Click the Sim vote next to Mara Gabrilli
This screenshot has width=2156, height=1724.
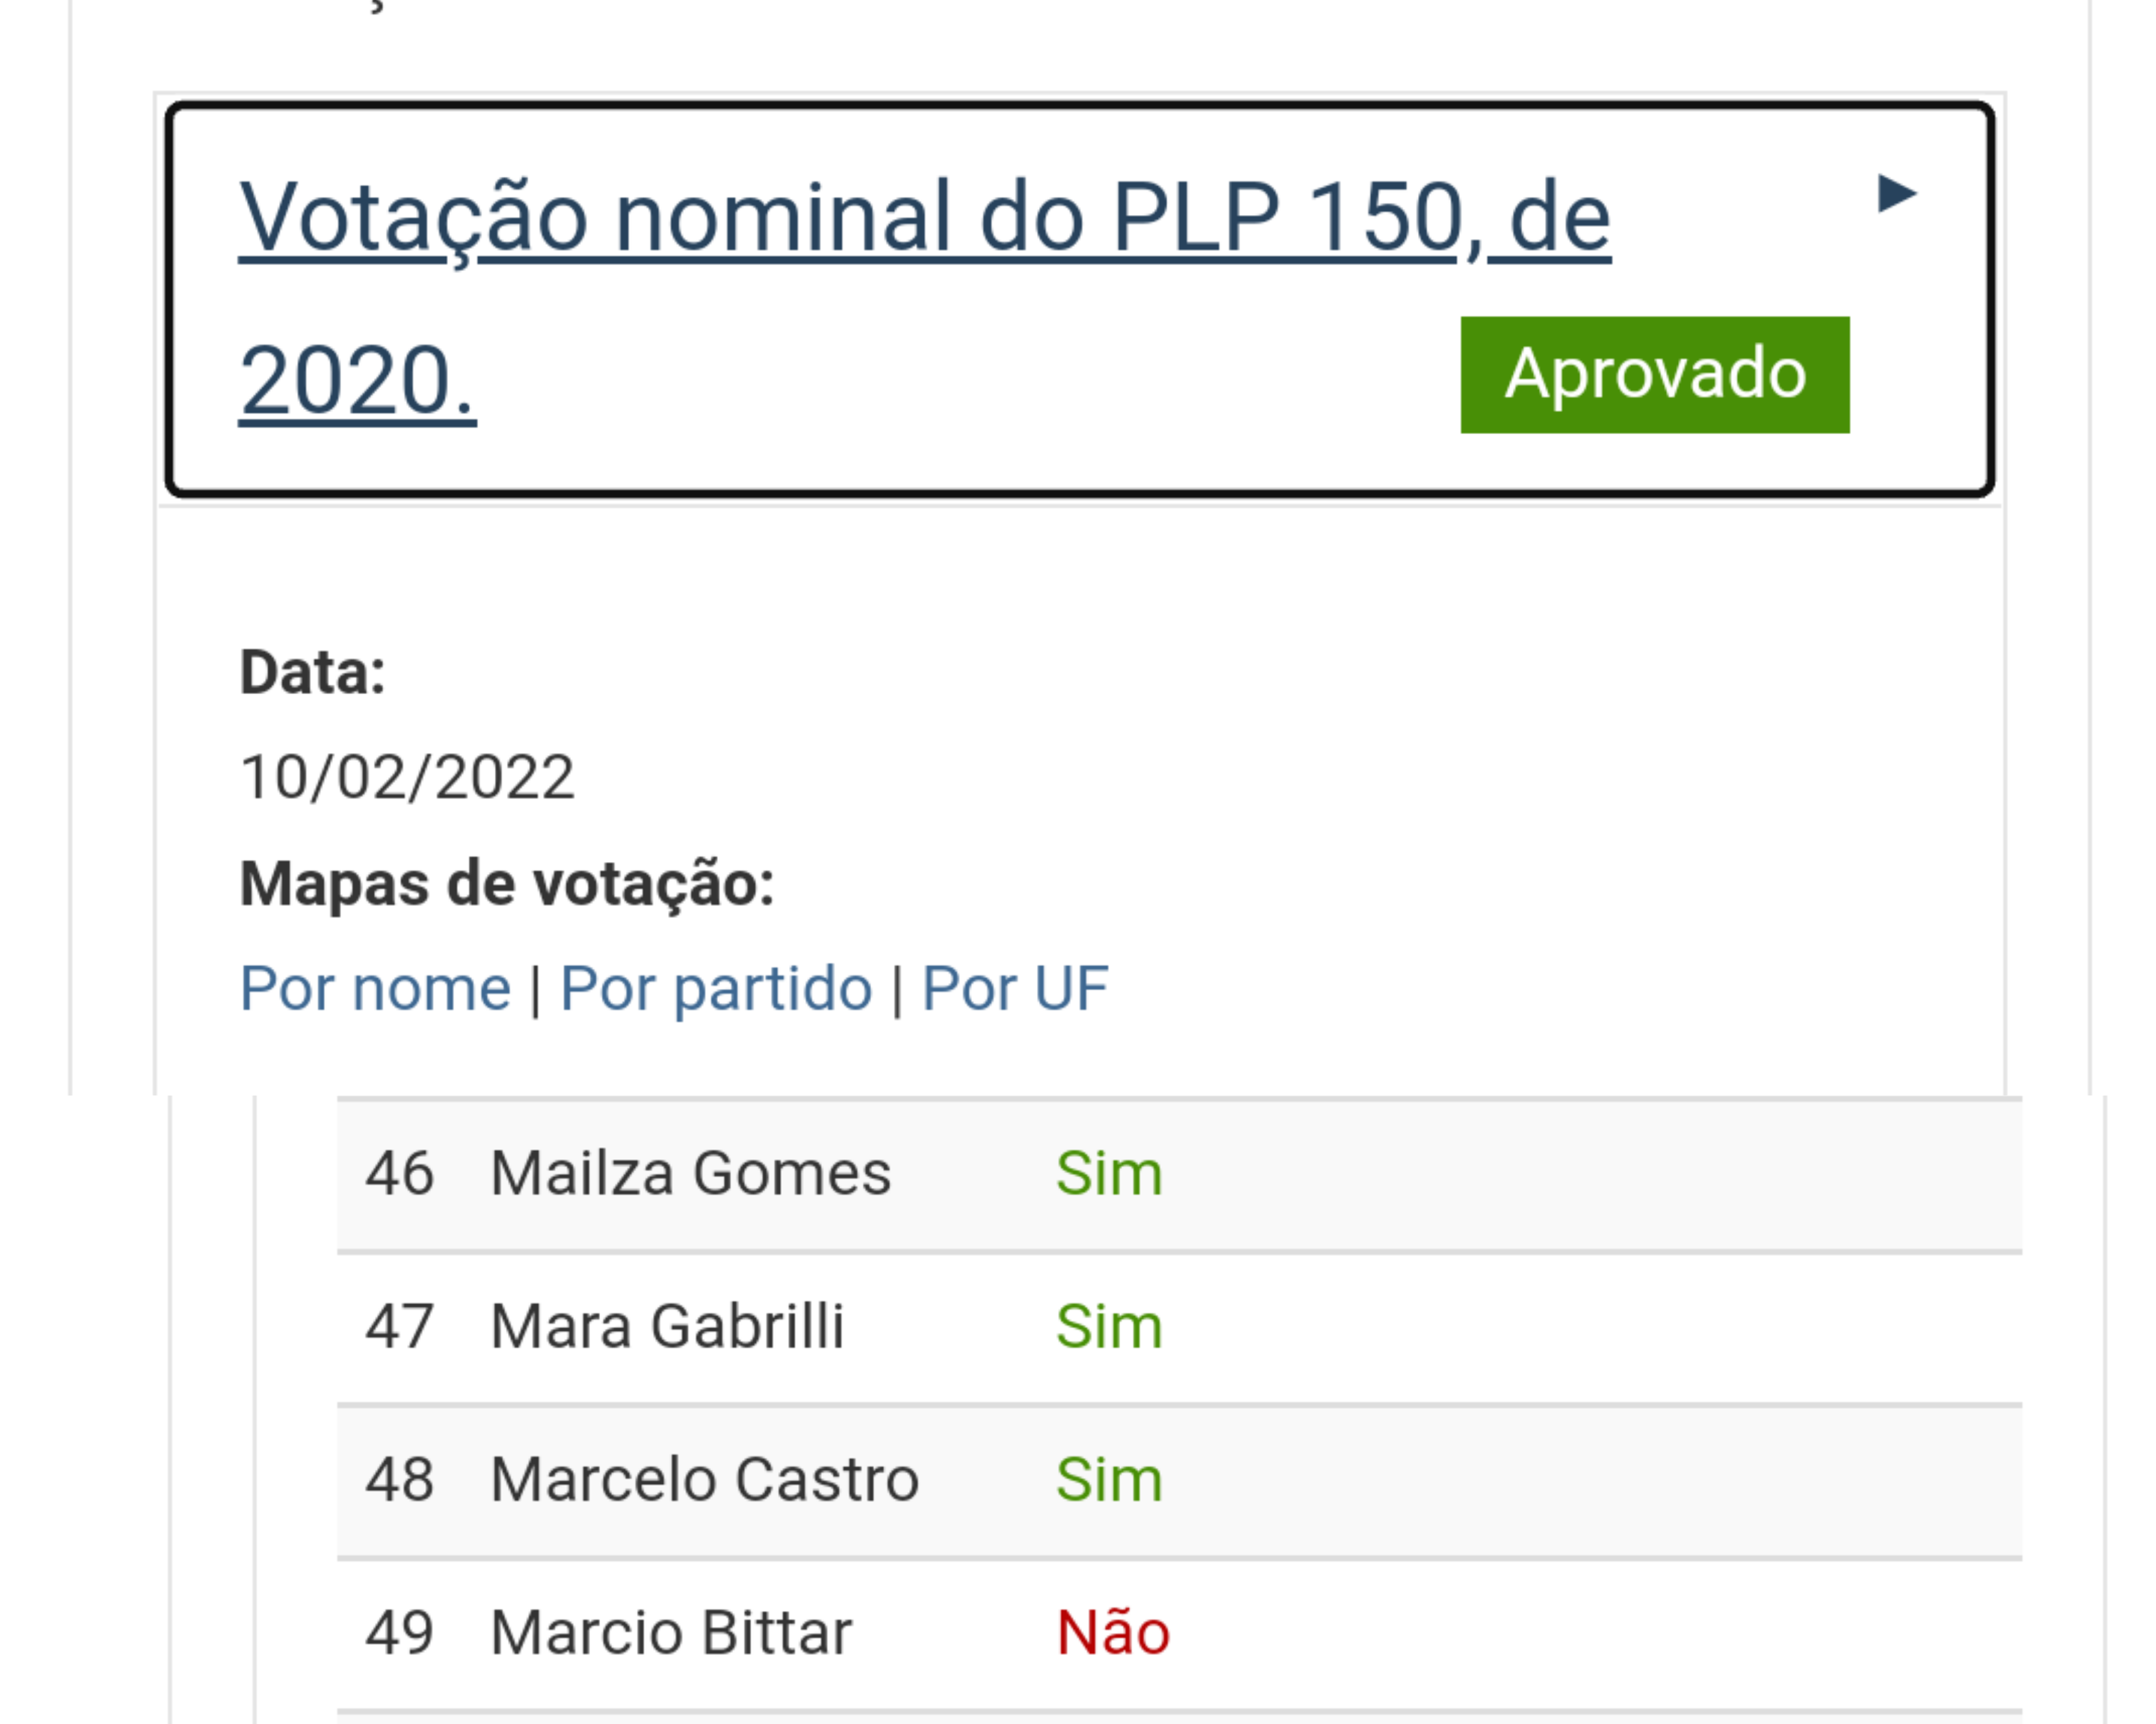coord(1109,1327)
